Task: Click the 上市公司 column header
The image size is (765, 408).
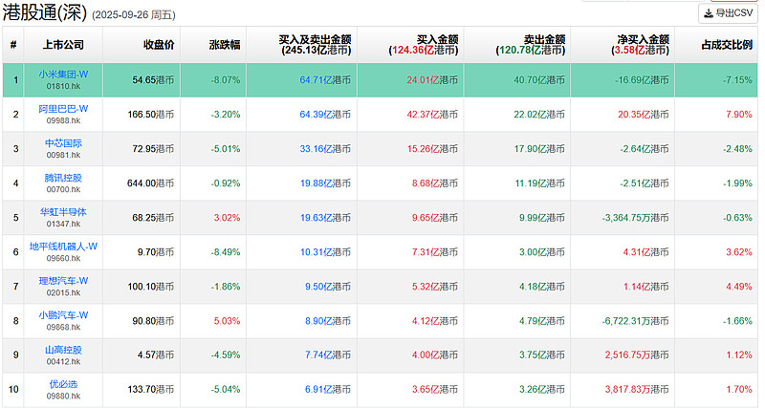Action: (64, 45)
